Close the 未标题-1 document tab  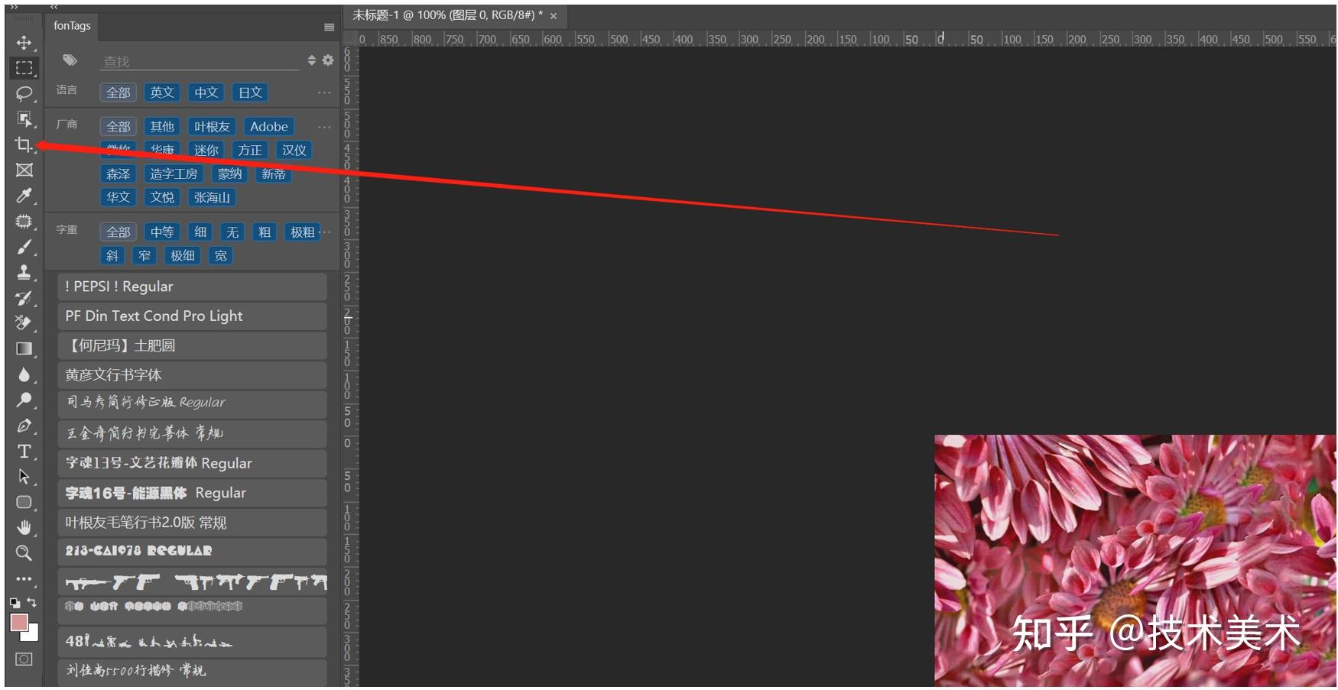554,16
